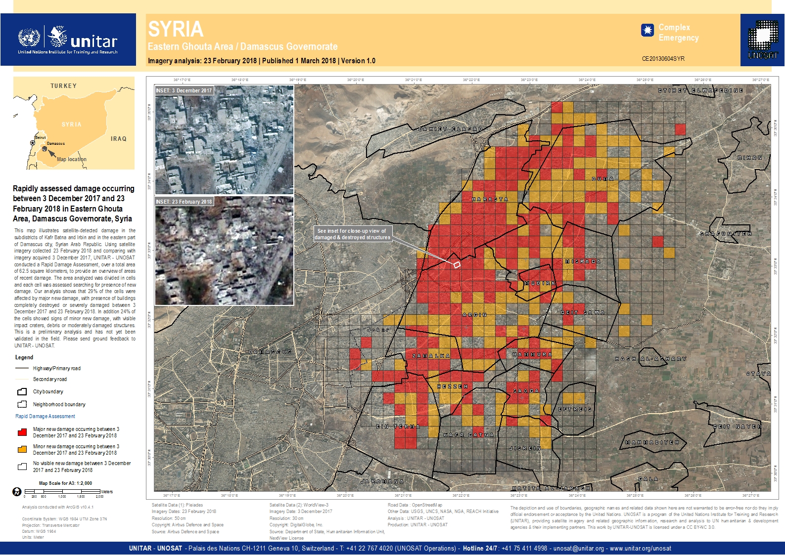Click the small white inset marker on the map
785x555 pixels.
[x=457, y=265]
